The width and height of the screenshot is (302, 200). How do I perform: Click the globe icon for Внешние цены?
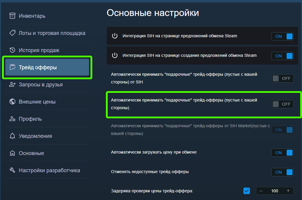[x=12, y=102]
